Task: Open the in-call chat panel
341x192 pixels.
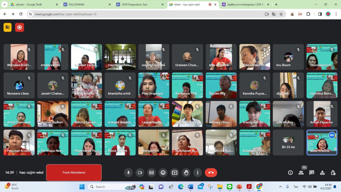Action: point(312,172)
